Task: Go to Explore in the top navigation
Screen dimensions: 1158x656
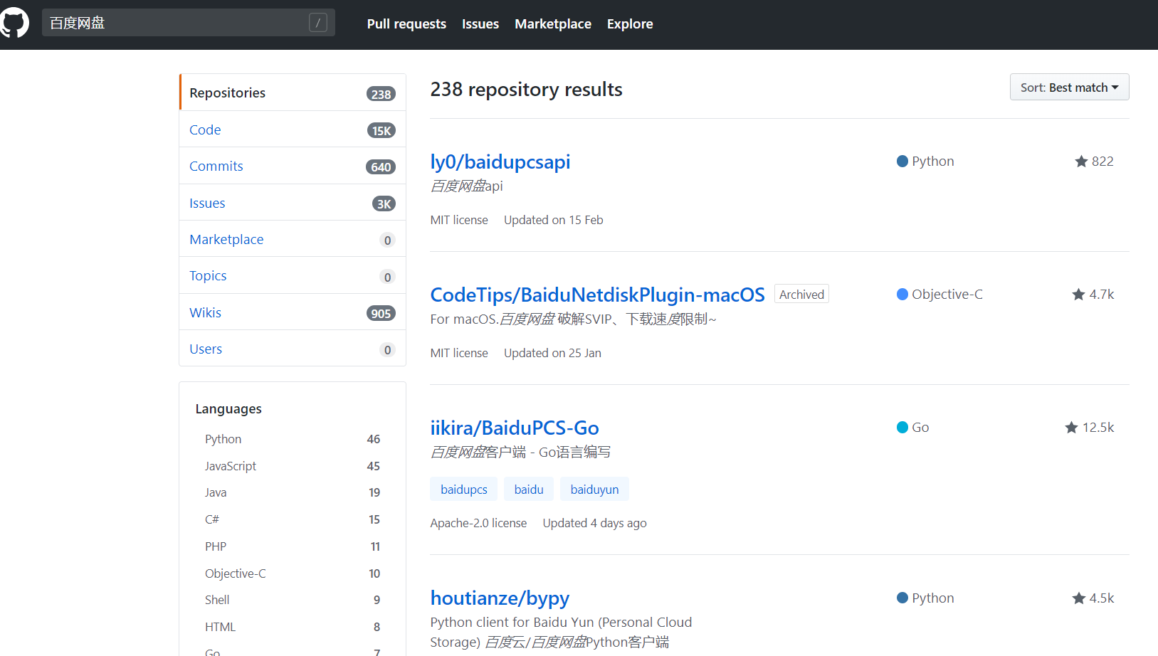Action: click(629, 24)
